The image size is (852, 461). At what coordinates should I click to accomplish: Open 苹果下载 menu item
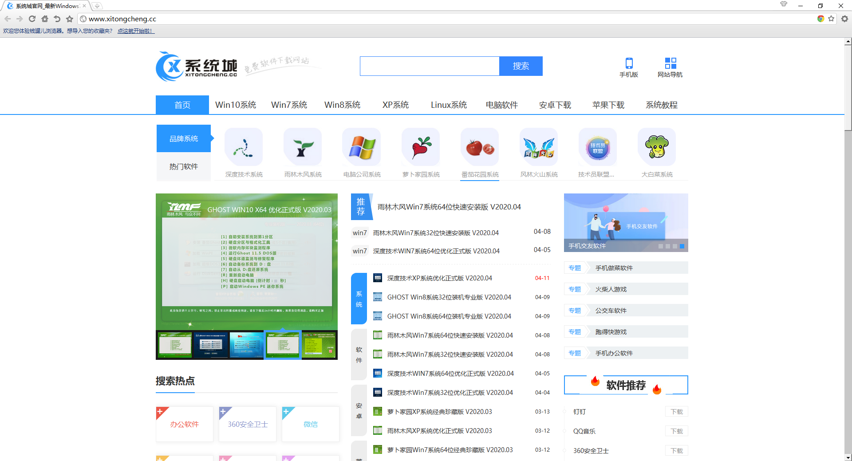(608, 105)
